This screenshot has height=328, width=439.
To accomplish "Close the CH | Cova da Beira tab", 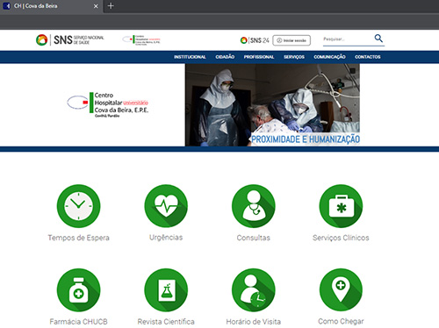I will click(96, 6).
